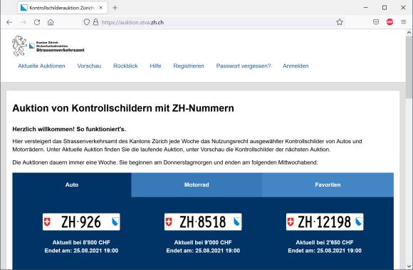Click the address bar URL field

coord(214,22)
